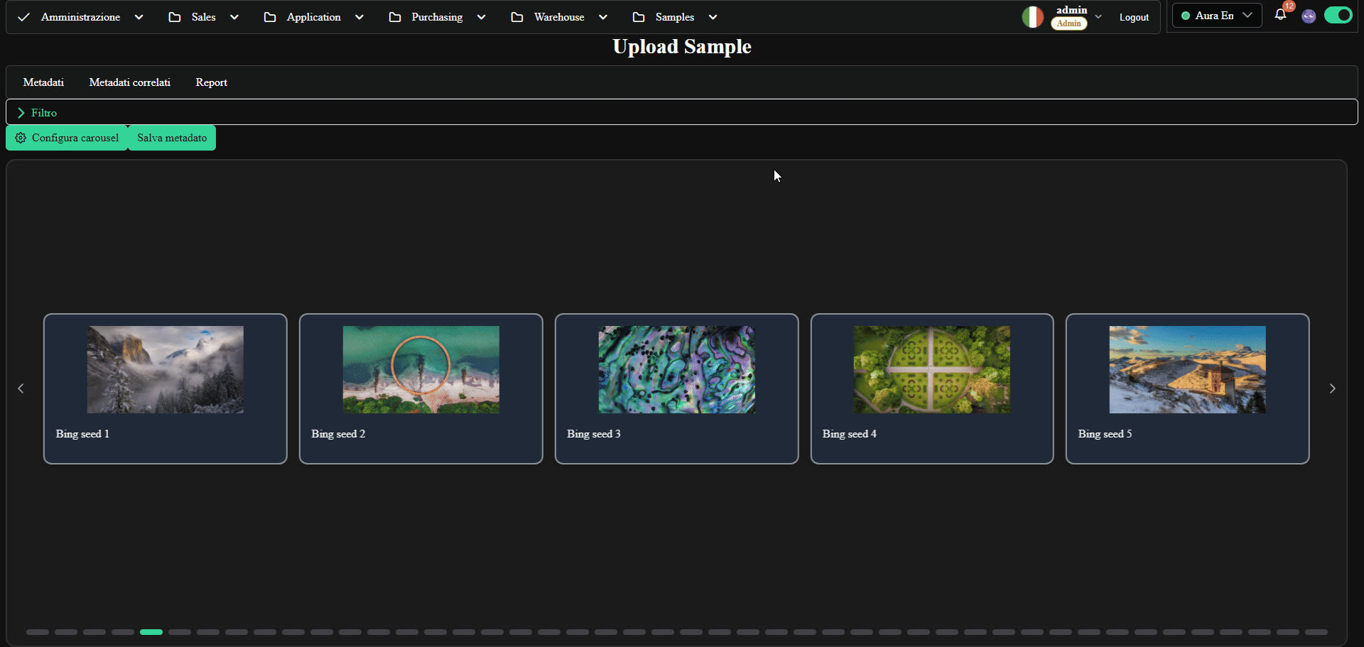Click the purple avatar icon
1364x647 pixels.
[1309, 16]
